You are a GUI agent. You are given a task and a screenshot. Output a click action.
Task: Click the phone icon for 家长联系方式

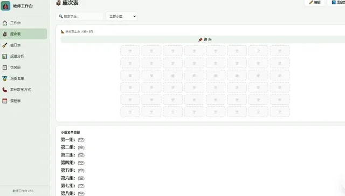(5, 90)
